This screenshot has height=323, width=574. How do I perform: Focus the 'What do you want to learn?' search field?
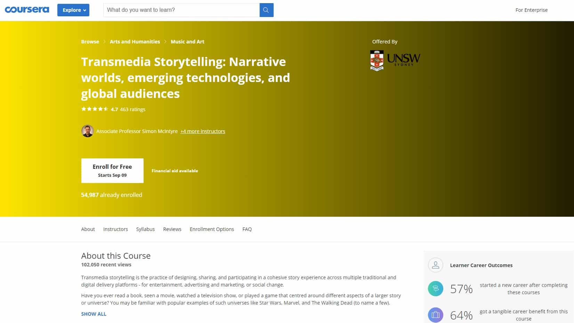point(181,10)
